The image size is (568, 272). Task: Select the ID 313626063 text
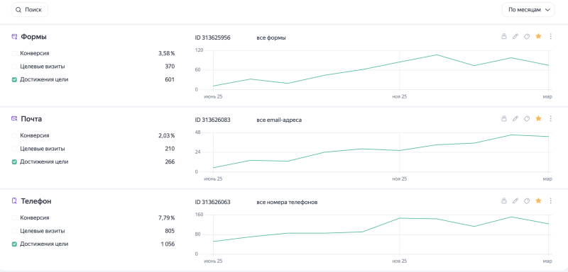pos(212,202)
